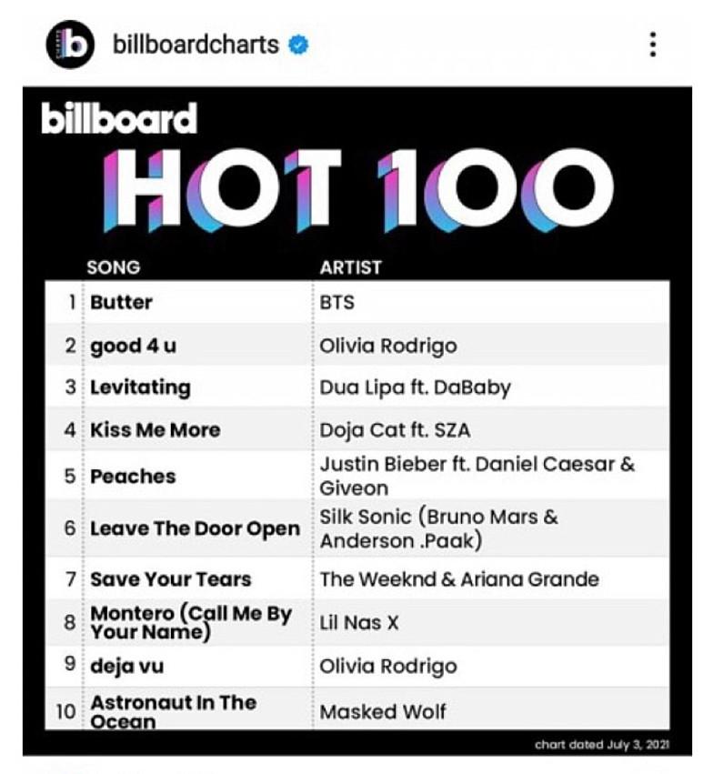Select the SONG column header
Viewport: 703px width, 774px height.
113,267
